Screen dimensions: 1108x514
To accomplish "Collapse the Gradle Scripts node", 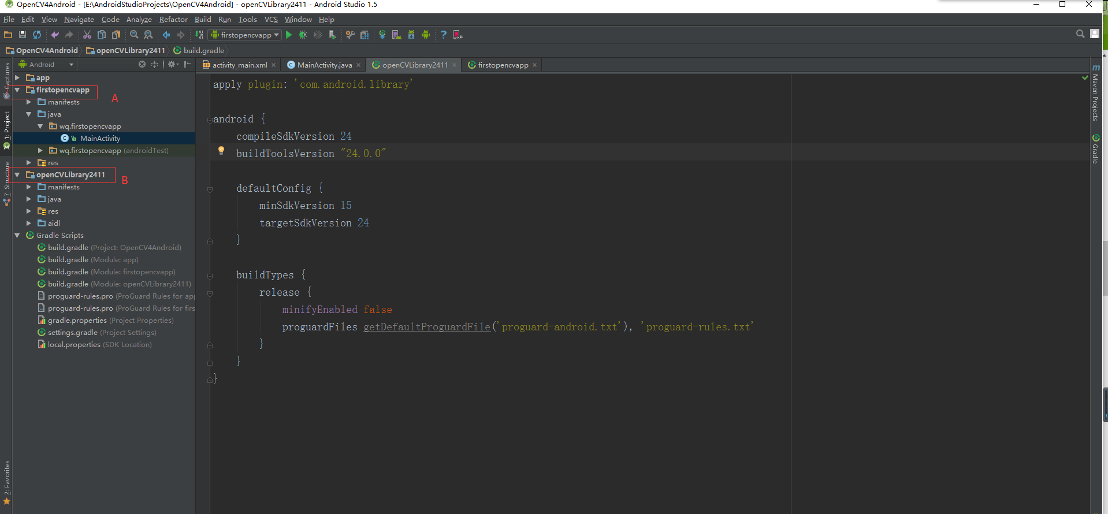I will [x=17, y=235].
